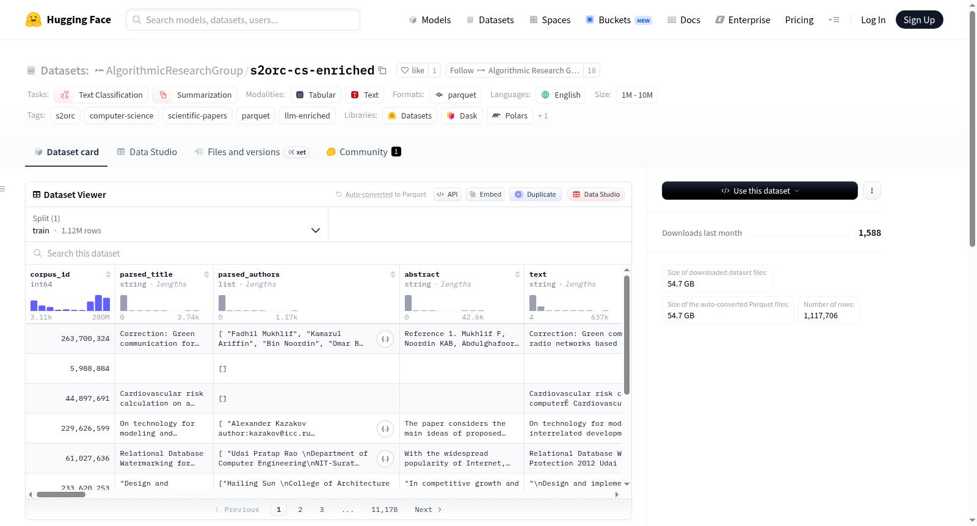Open more navigation items menu icon
Viewport: 977px width, 526px height.
(x=834, y=20)
